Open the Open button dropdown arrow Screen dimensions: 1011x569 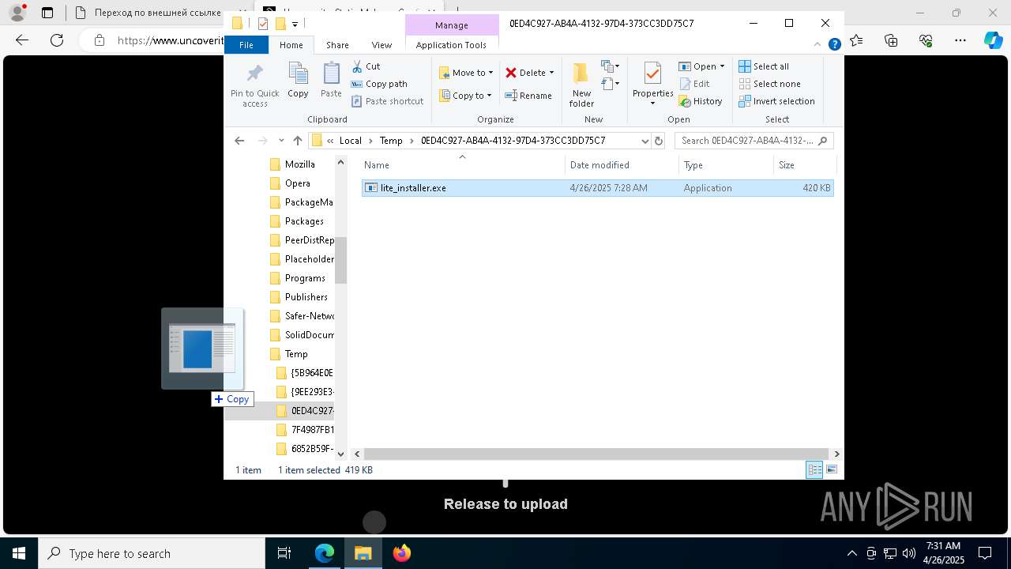click(x=722, y=66)
